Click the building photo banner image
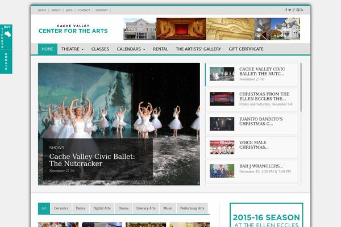This screenshot has width=341, height=227. (x=212, y=29)
